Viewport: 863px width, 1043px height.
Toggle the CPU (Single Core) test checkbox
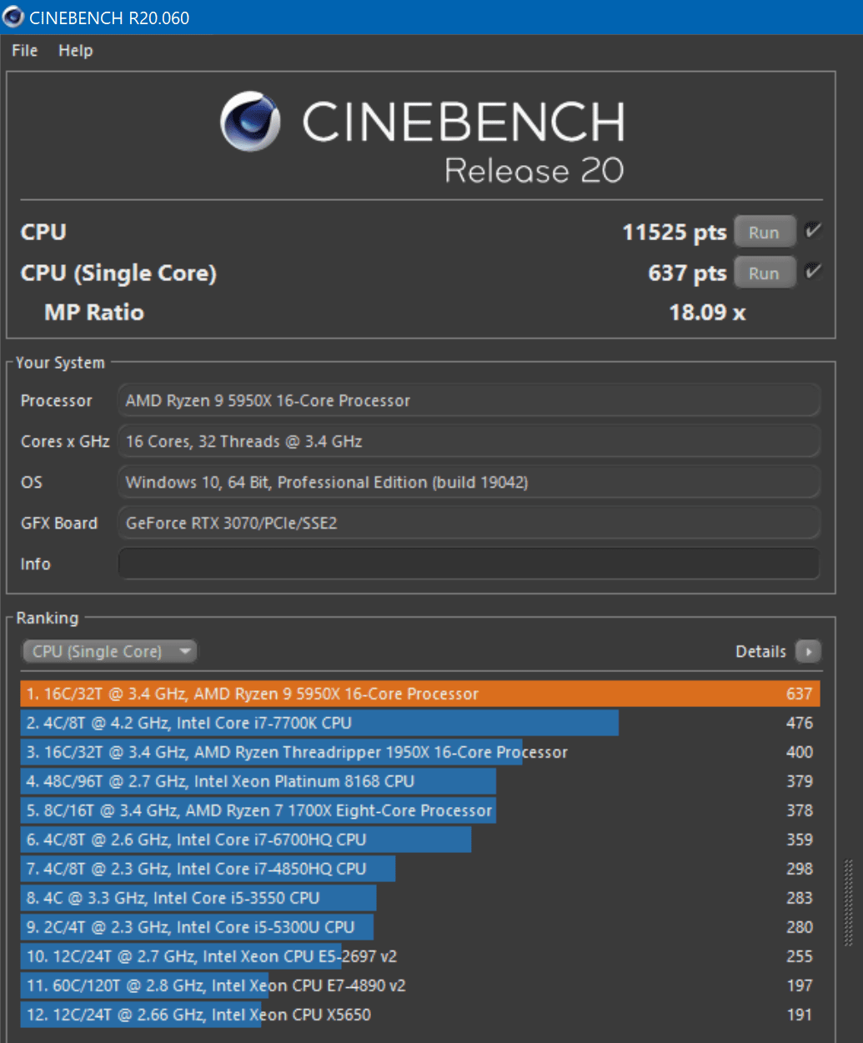click(x=813, y=272)
